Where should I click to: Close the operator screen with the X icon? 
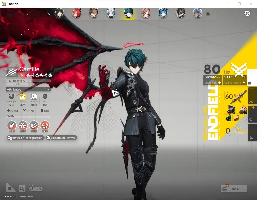(x=247, y=13)
